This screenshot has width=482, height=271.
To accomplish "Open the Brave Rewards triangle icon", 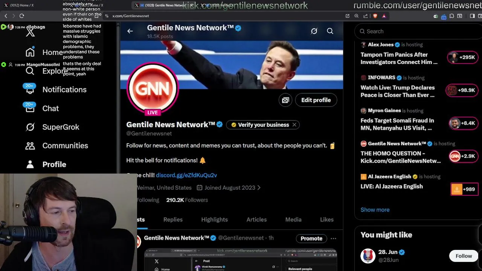I will (384, 16).
